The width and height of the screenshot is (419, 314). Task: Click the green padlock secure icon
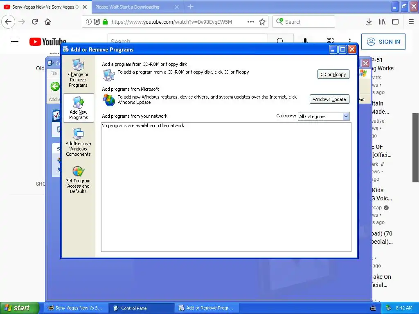105,22
